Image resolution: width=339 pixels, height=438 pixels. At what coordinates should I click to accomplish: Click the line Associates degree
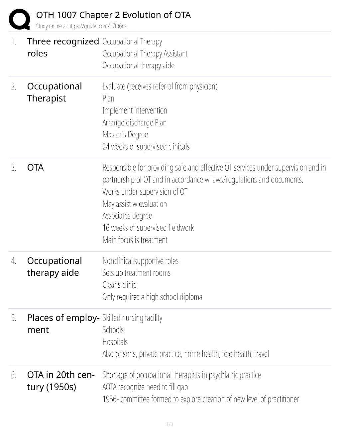tap(127, 216)
